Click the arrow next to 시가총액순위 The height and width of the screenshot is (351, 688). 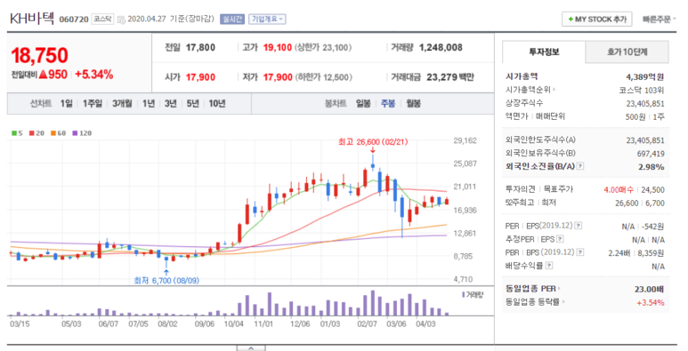click(554, 90)
